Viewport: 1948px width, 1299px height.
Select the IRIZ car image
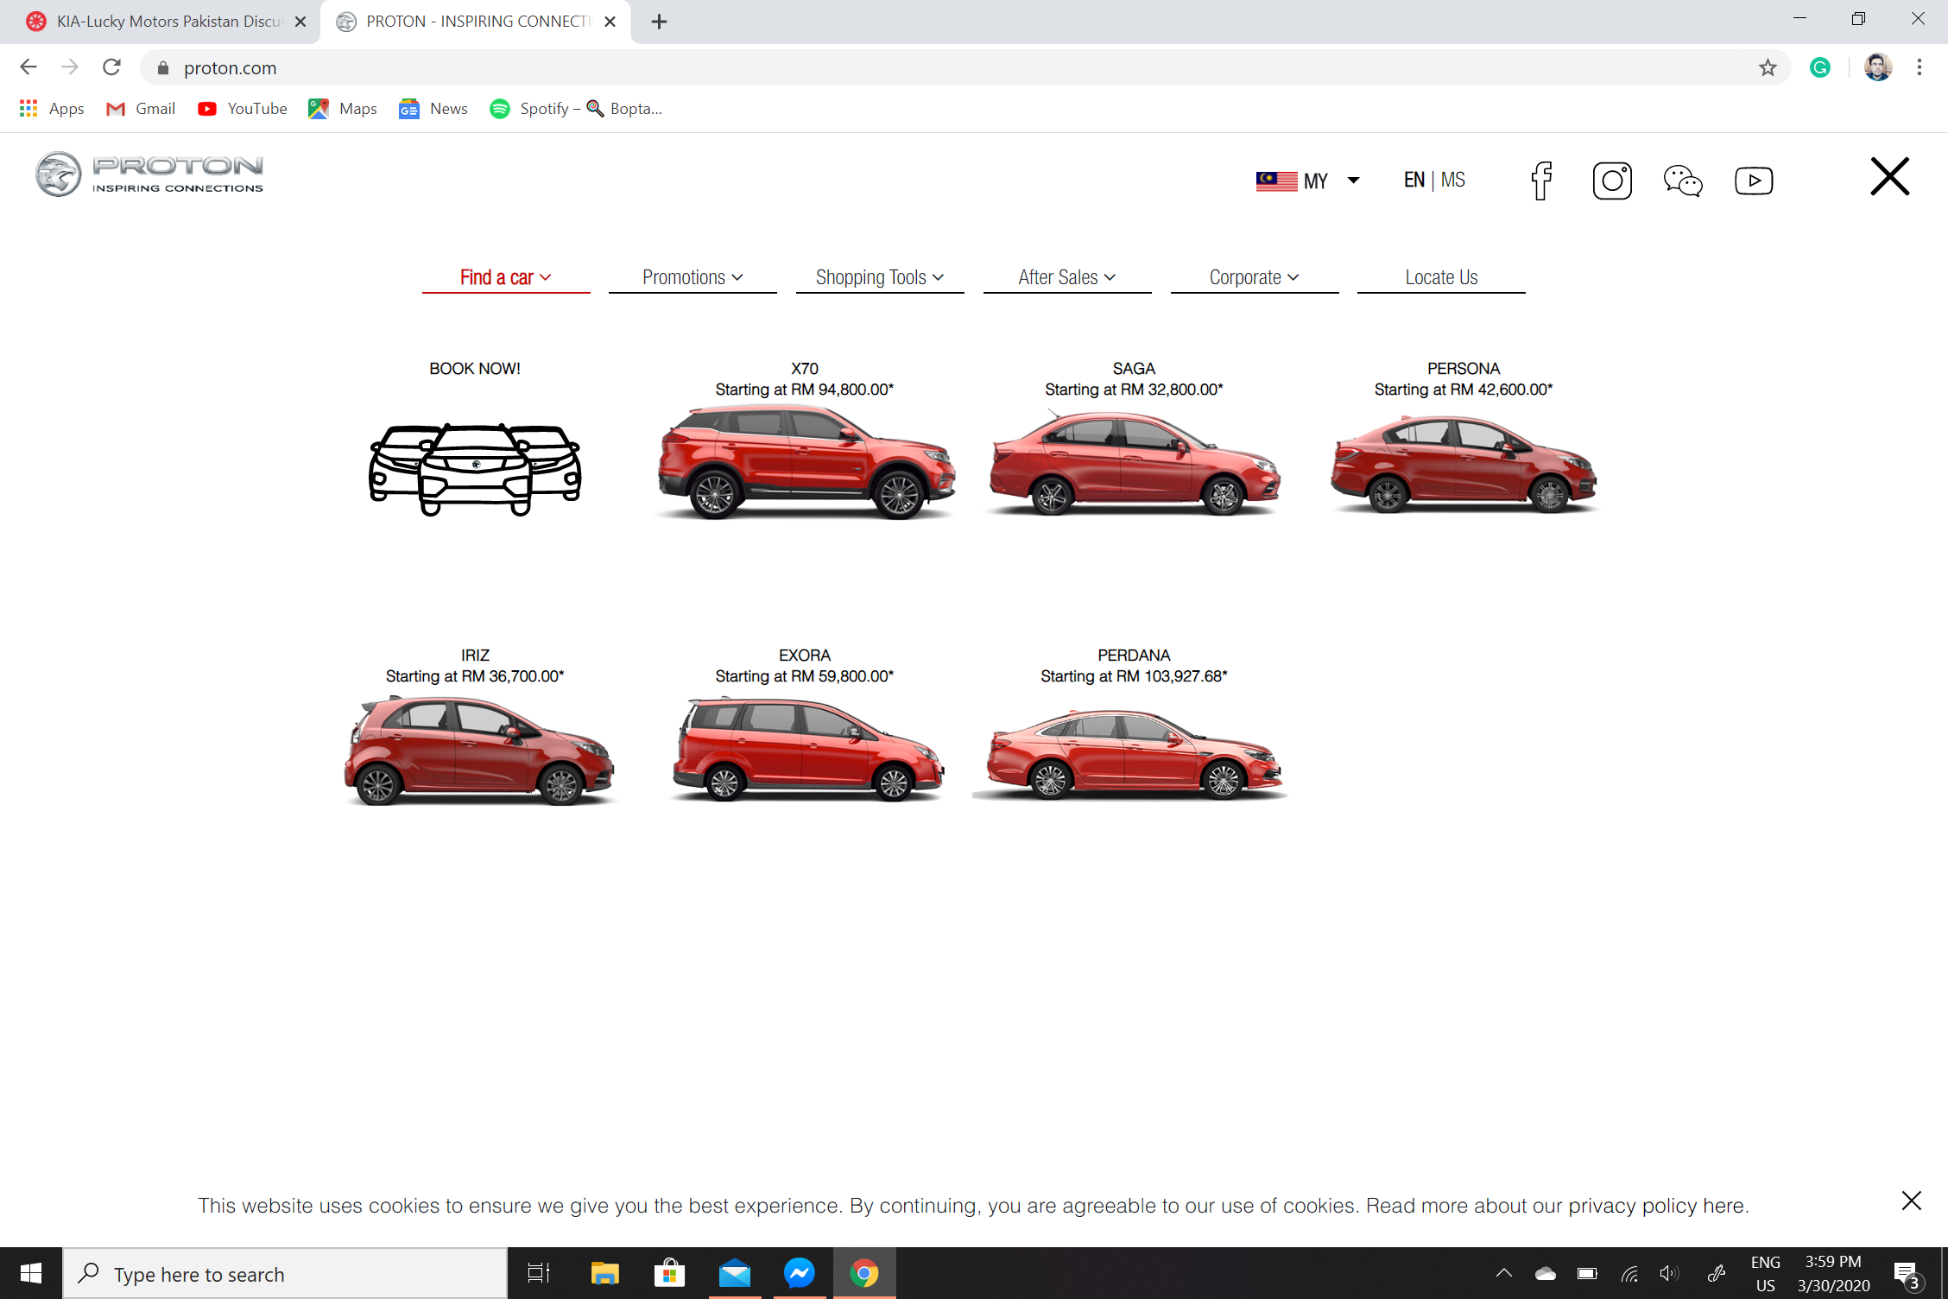pos(478,751)
